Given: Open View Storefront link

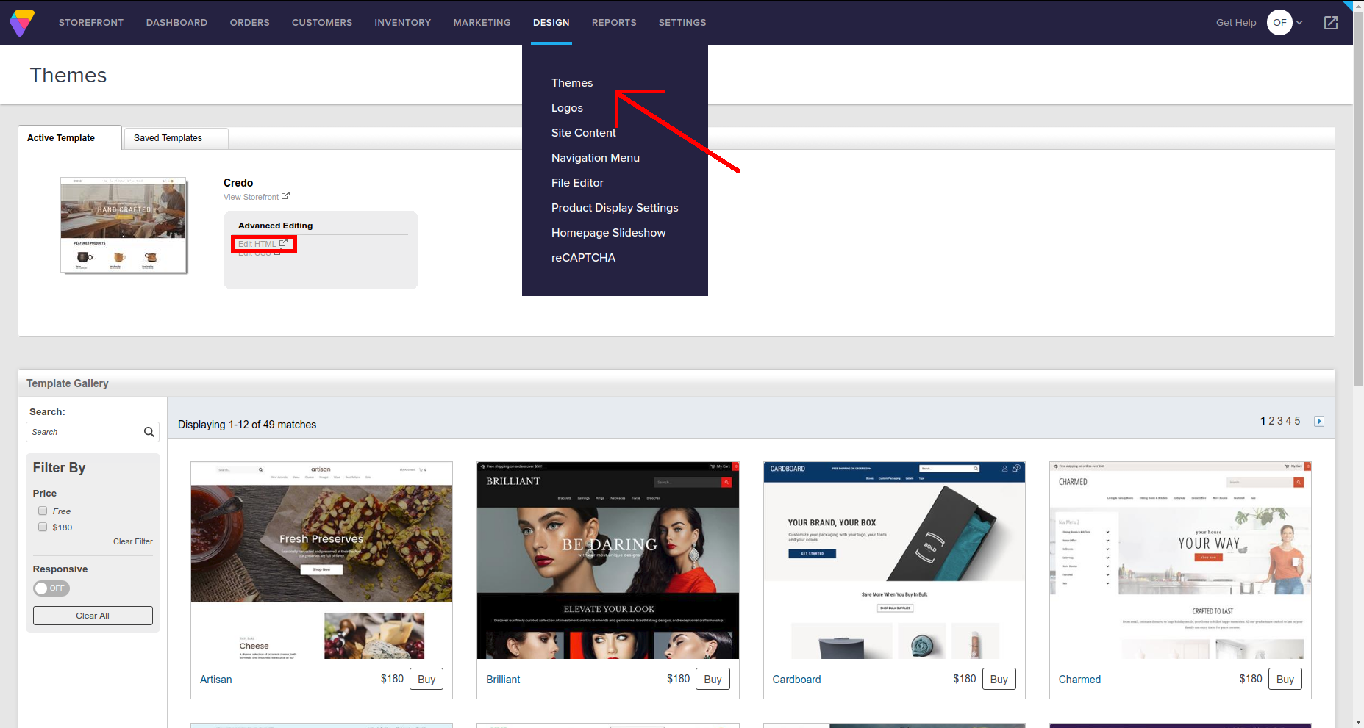Looking at the screenshot, I should tap(257, 197).
